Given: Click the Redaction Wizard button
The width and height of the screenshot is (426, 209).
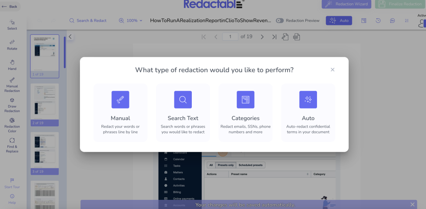Looking at the screenshot, I should [346, 4].
